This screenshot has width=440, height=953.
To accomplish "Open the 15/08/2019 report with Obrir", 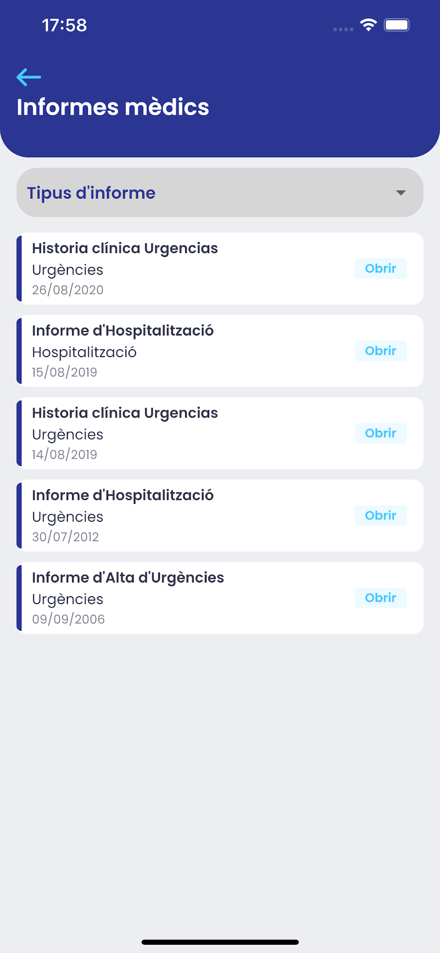I will tap(380, 351).
